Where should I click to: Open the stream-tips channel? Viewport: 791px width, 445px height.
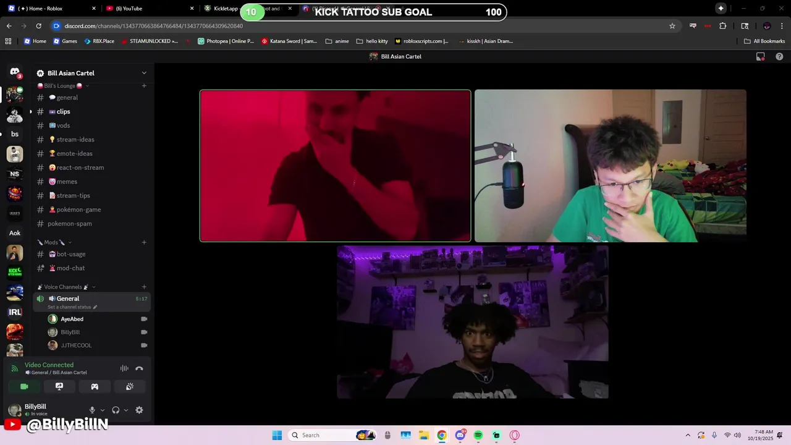pos(91,196)
